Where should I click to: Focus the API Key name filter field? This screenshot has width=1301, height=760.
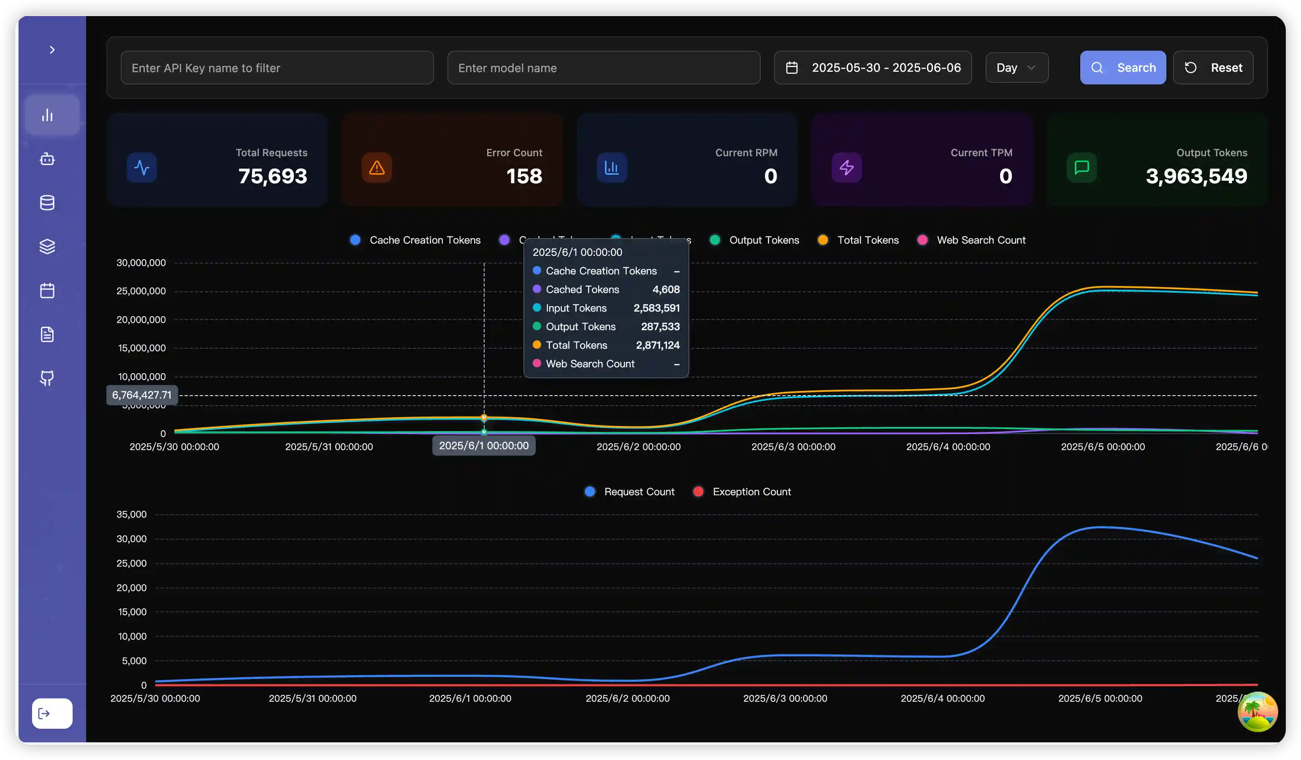(x=277, y=68)
